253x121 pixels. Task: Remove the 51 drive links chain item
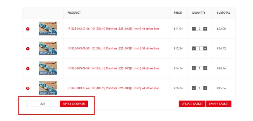28,49
